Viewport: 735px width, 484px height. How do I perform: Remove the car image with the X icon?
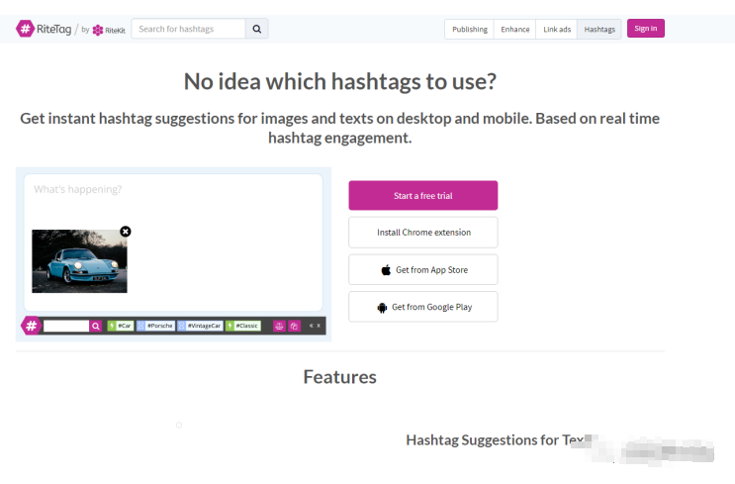click(x=126, y=232)
